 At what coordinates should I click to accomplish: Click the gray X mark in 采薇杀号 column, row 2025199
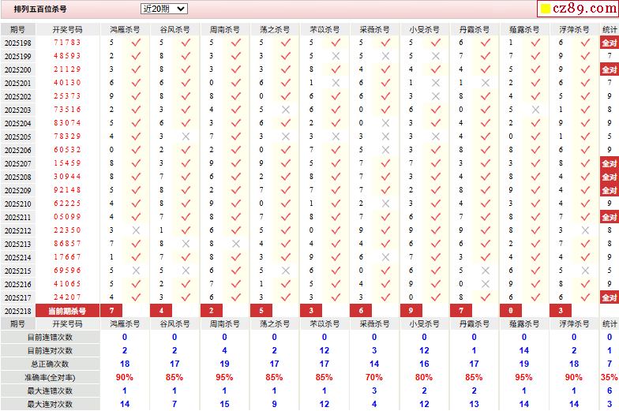(385, 56)
